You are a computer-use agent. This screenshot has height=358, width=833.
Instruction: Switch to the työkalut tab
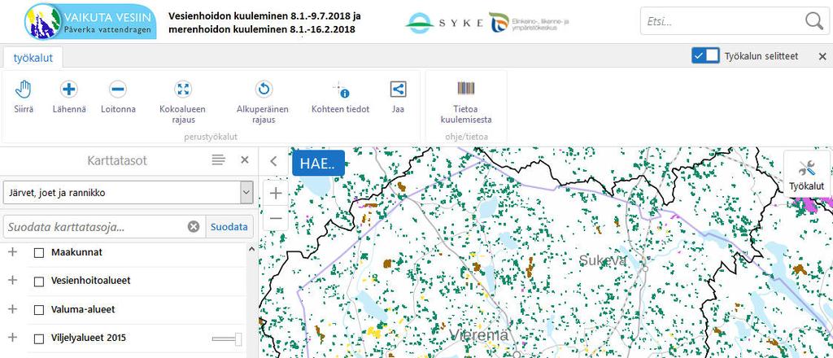pyautogui.click(x=33, y=58)
